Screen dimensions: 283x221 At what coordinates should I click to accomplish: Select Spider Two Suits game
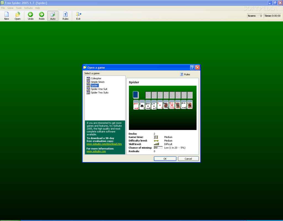(x=99, y=92)
